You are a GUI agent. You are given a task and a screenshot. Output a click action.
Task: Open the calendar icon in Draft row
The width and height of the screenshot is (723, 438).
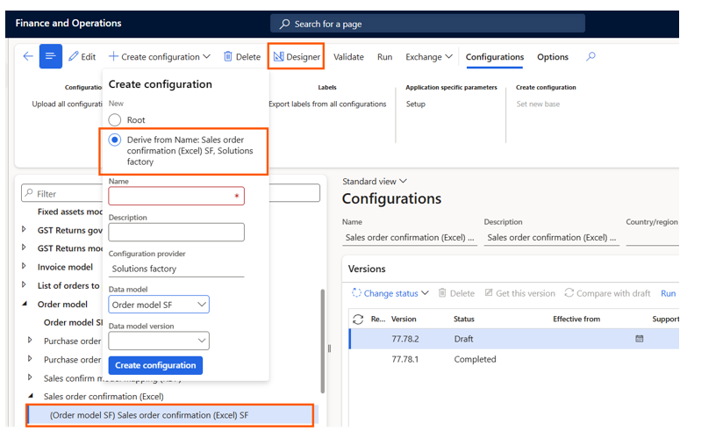coord(639,339)
